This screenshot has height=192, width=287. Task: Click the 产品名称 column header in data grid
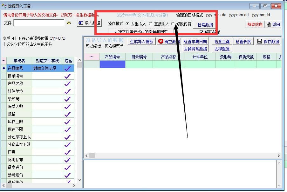[x=168, y=57]
